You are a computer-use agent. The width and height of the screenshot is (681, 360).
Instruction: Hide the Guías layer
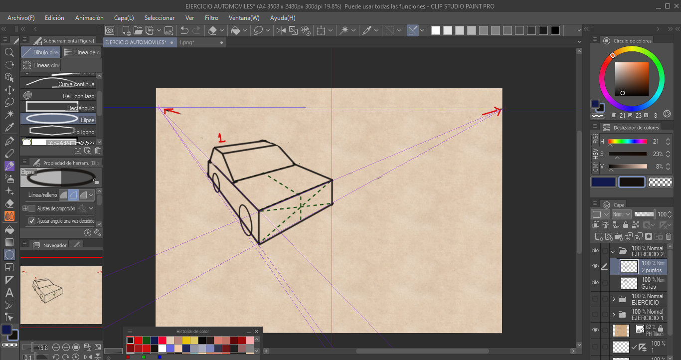(595, 283)
